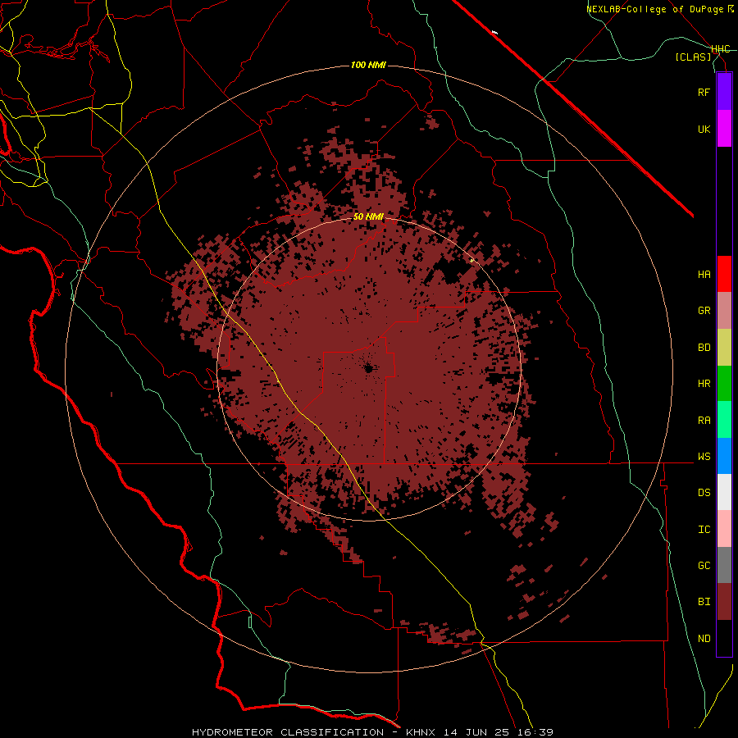Click the pink GR legend swatch
Screen dimensions: 738x738
click(x=724, y=311)
